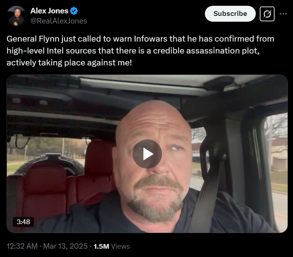
Task: Visit the @RealAlexJones handle link
Action: (x=59, y=21)
